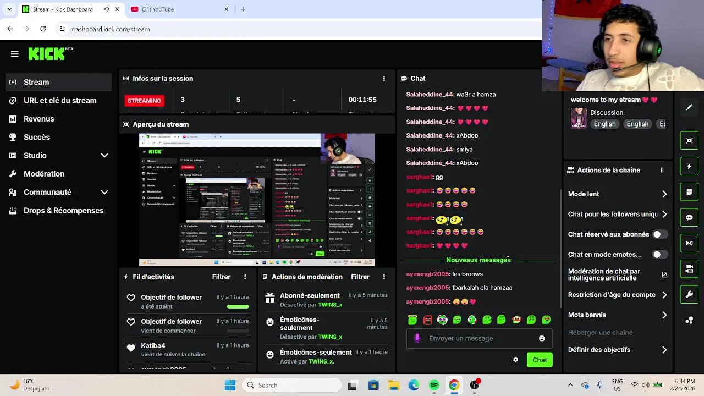Open Mode lent options chevron

coord(664,194)
